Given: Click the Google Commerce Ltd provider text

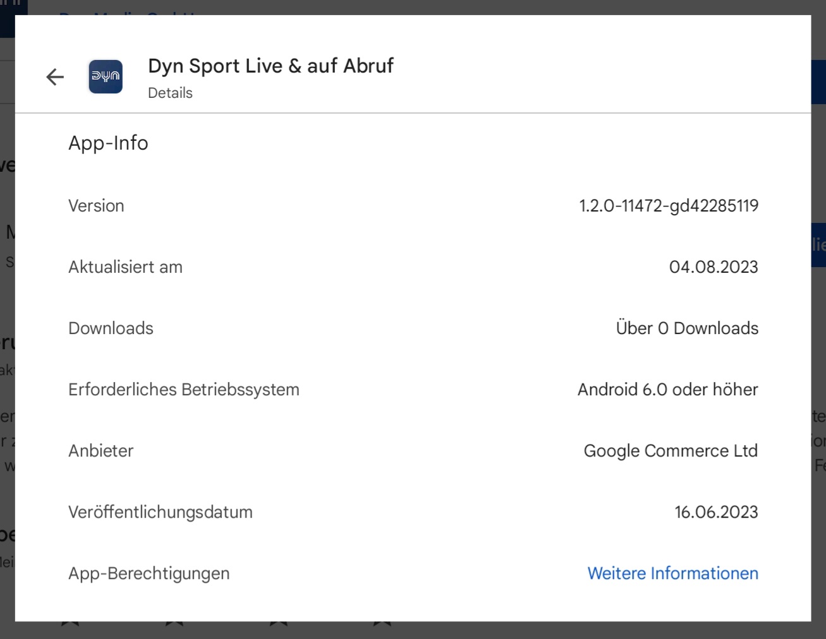Looking at the screenshot, I should click(670, 451).
